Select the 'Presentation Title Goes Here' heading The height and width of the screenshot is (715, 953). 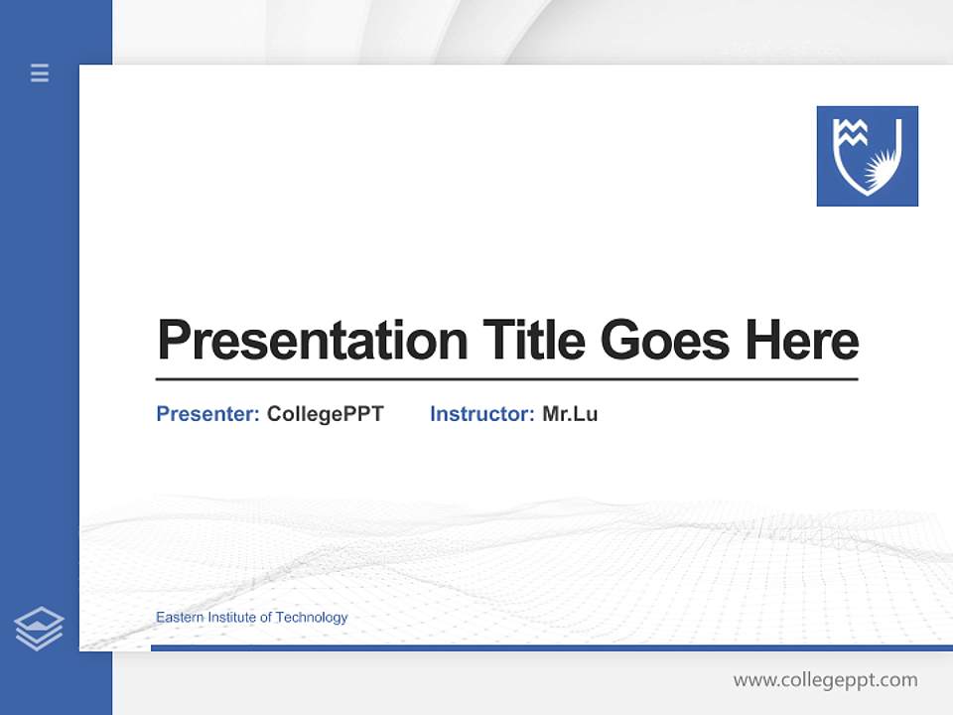tap(507, 341)
